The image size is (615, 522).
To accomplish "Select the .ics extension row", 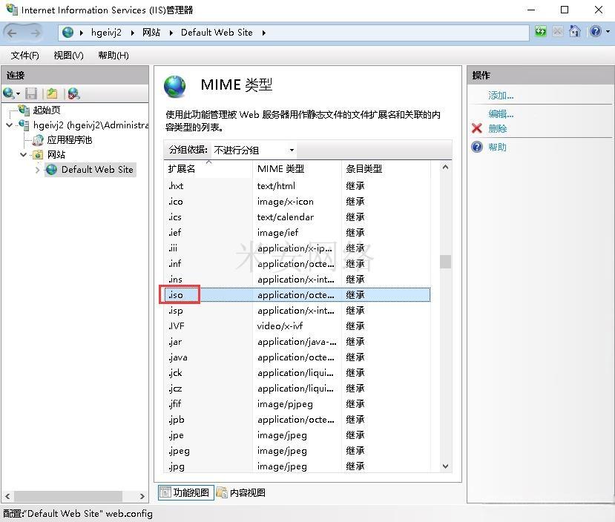I will pyautogui.click(x=297, y=217).
